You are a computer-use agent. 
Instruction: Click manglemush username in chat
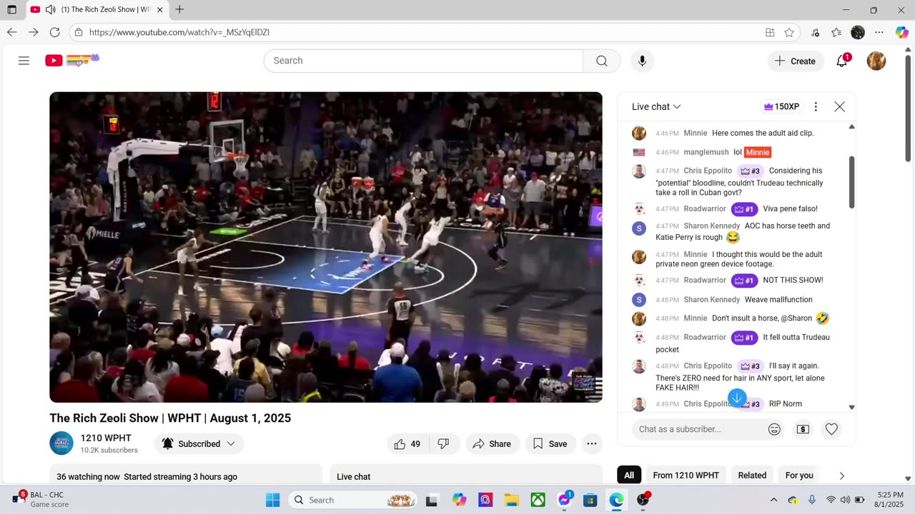pyautogui.click(x=706, y=152)
